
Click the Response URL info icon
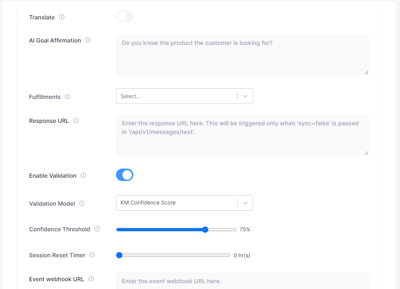(x=76, y=121)
